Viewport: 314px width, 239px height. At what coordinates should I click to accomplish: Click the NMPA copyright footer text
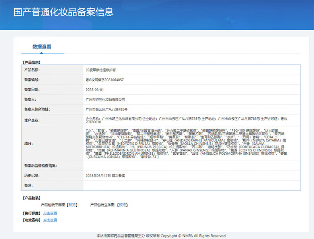(x=161, y=236)
